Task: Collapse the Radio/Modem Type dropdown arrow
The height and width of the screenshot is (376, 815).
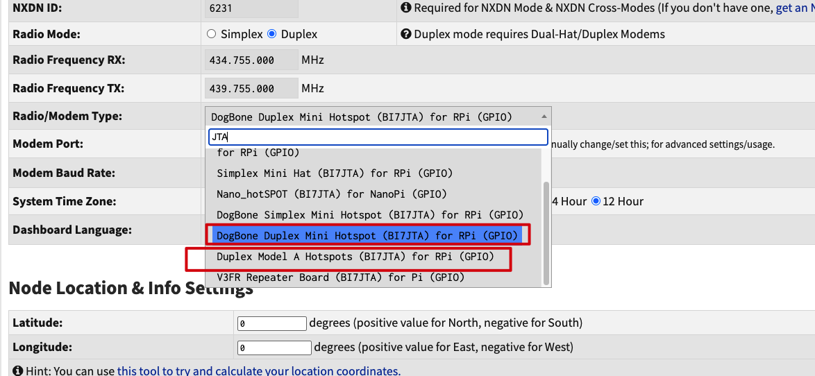Action: (x=544, y=117)
